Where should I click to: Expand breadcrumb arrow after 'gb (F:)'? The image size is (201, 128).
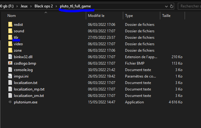[x=17, y=6]
